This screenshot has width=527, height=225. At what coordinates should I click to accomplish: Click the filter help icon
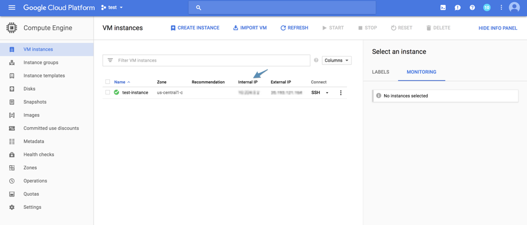[316, 60]
